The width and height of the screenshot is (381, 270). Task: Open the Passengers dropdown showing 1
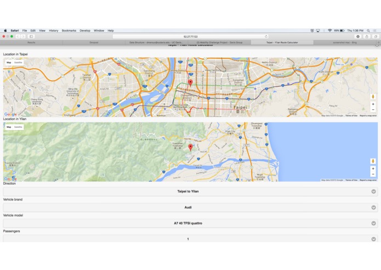pyautogui.click(x=190, y=239)
